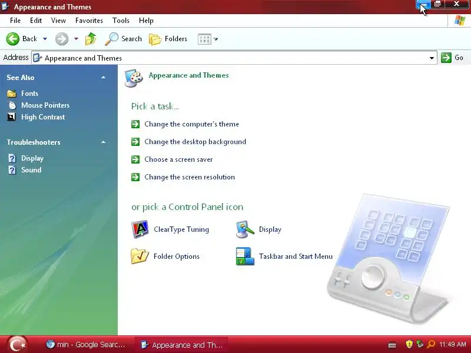This screenshot has width=471, height=353.
Task: Click the Up folder icon in toolbar
Action: pos(91,39)
